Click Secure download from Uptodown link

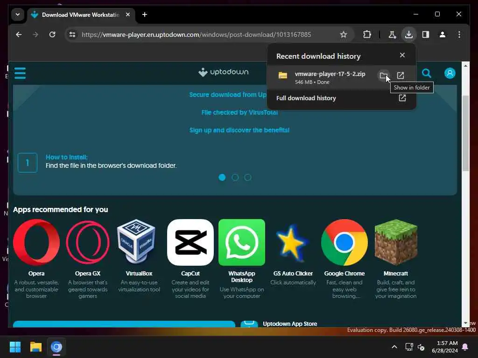pos(228,95)
